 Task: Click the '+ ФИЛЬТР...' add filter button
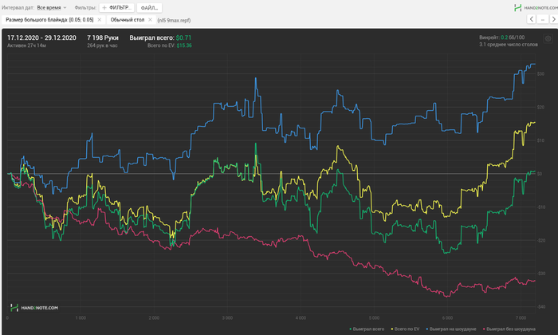coord(116,7)
